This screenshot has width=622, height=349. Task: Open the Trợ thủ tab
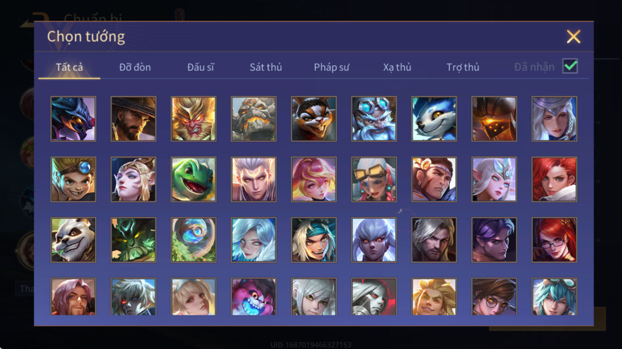coord(463,67)
